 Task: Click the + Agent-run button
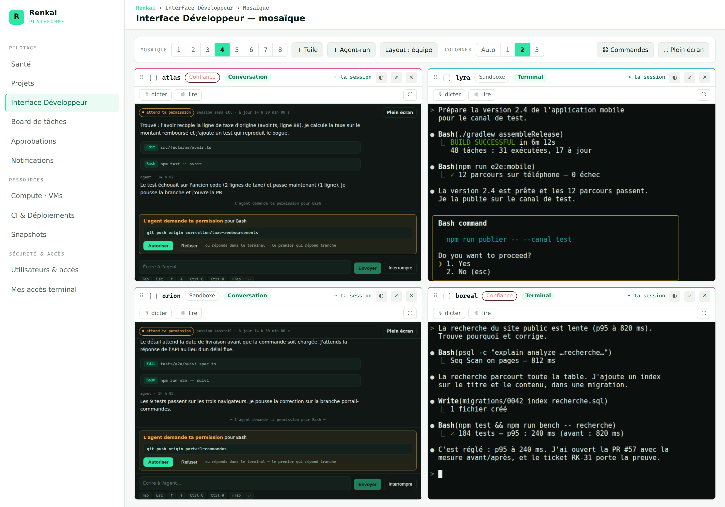pyautogui.click(x=351, y=50)
